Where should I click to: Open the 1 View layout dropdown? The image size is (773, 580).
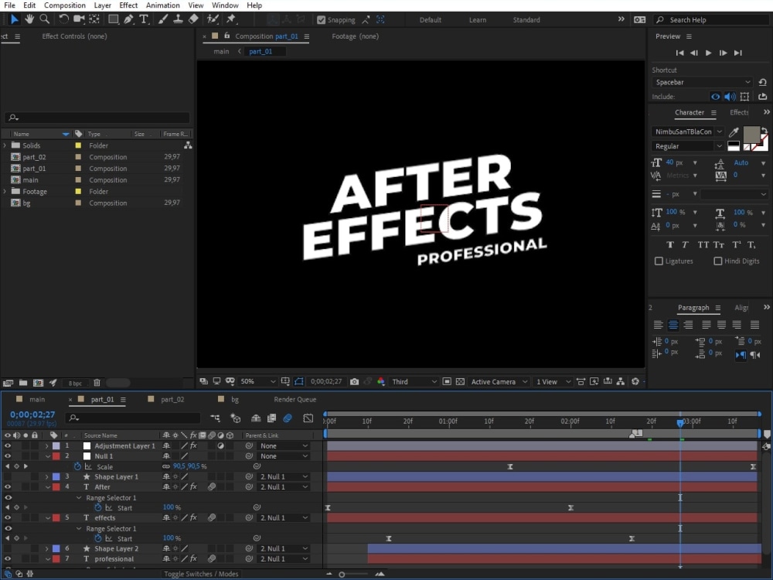pyautogui.click(x=553, y=382)
